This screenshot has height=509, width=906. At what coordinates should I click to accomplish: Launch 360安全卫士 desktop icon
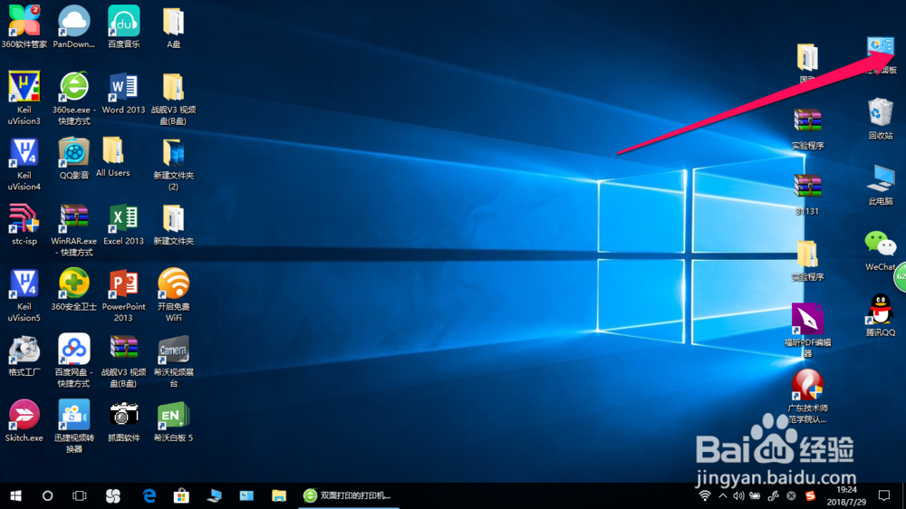pyautogui.click(x=74, y=284)
